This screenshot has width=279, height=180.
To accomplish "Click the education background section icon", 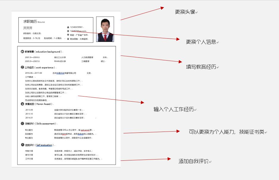I will (x=22, y=51).
